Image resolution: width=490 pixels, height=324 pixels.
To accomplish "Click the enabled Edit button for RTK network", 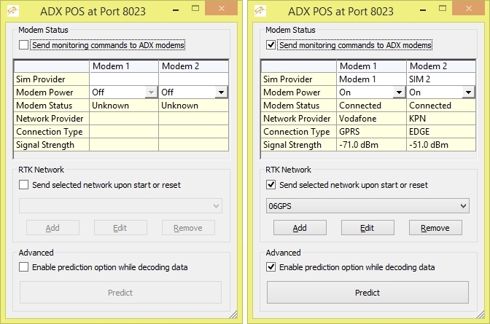I will tap(367, 228).
